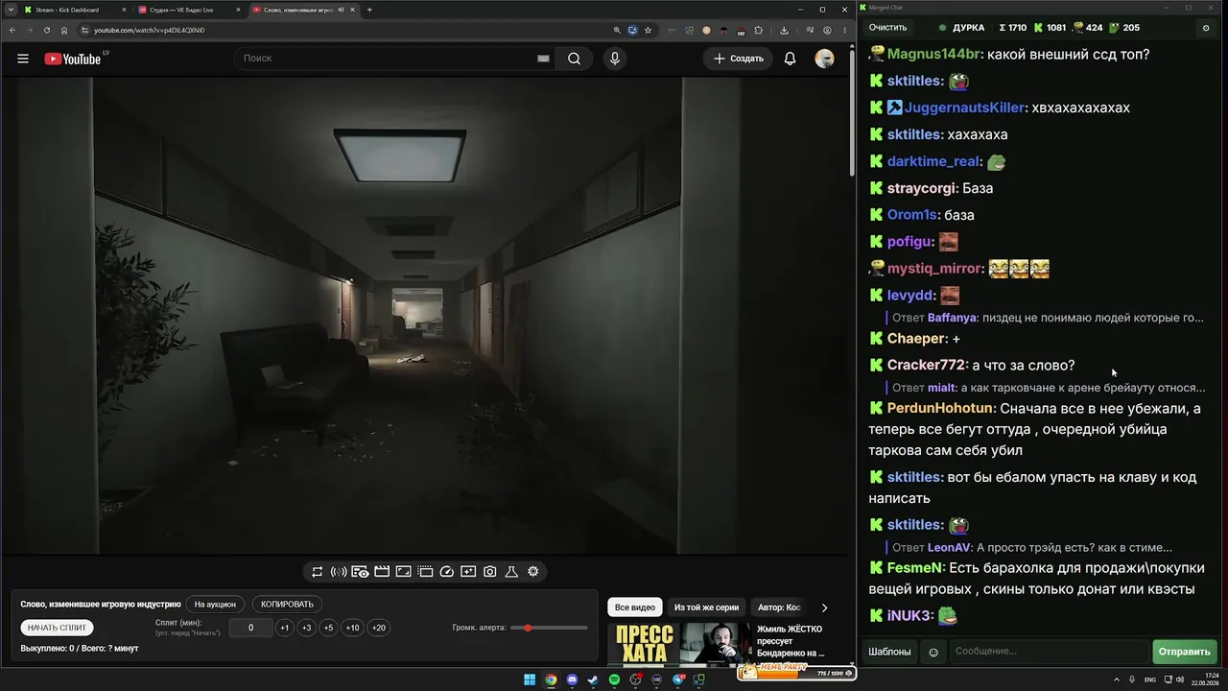Adjust the Громк. алерта volume slider

point(550,628)
